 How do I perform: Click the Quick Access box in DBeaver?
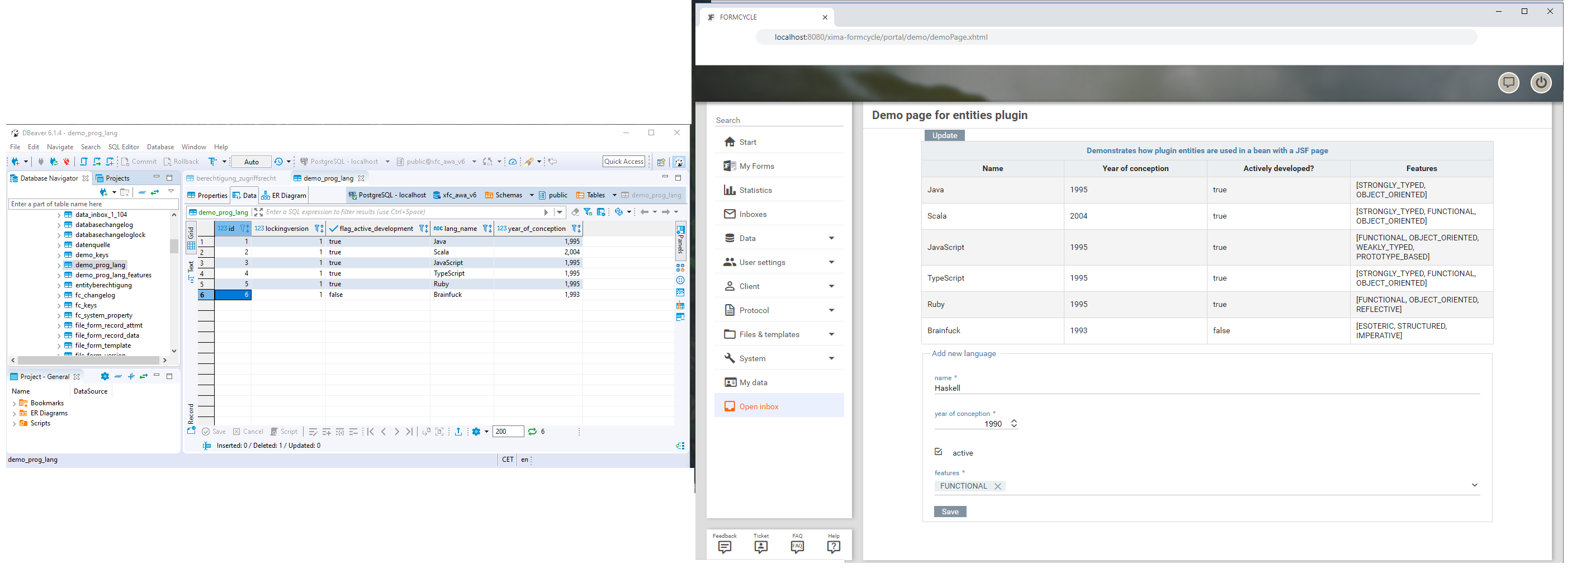pyautogui.click(x=624, y=162)
